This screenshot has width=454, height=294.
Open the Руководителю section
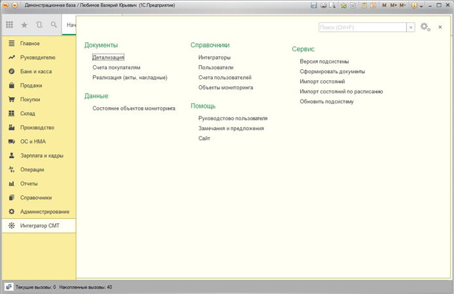[39, 57]
